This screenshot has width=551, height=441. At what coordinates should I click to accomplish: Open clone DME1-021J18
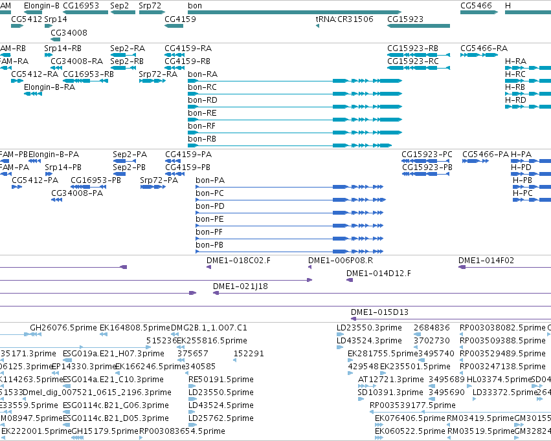tap(382, 293)
